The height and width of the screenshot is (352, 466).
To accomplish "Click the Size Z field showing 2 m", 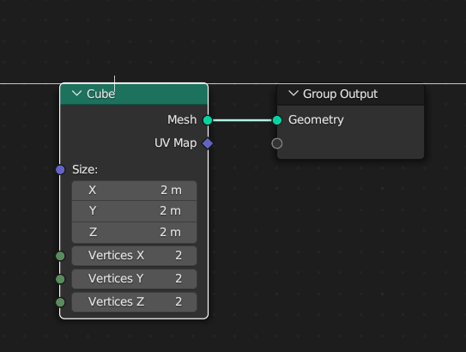I will [134, 233].
